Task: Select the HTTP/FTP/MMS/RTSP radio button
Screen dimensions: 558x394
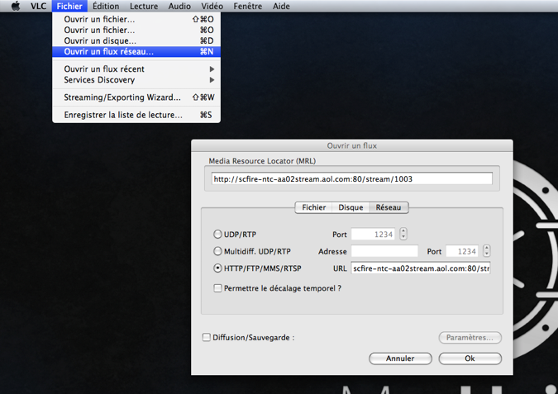Action: [x=218, y=268]
